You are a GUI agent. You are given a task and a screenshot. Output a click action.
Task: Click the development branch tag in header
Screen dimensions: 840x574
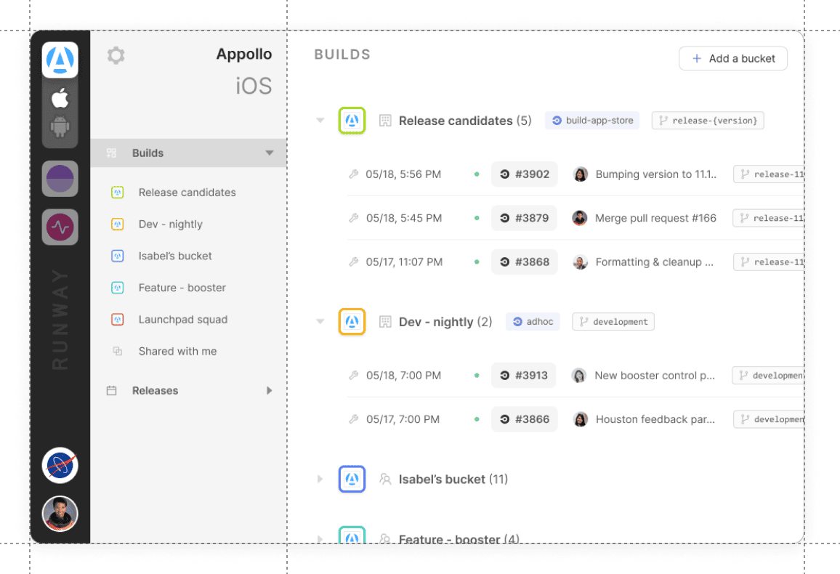(x=613, y=322)
